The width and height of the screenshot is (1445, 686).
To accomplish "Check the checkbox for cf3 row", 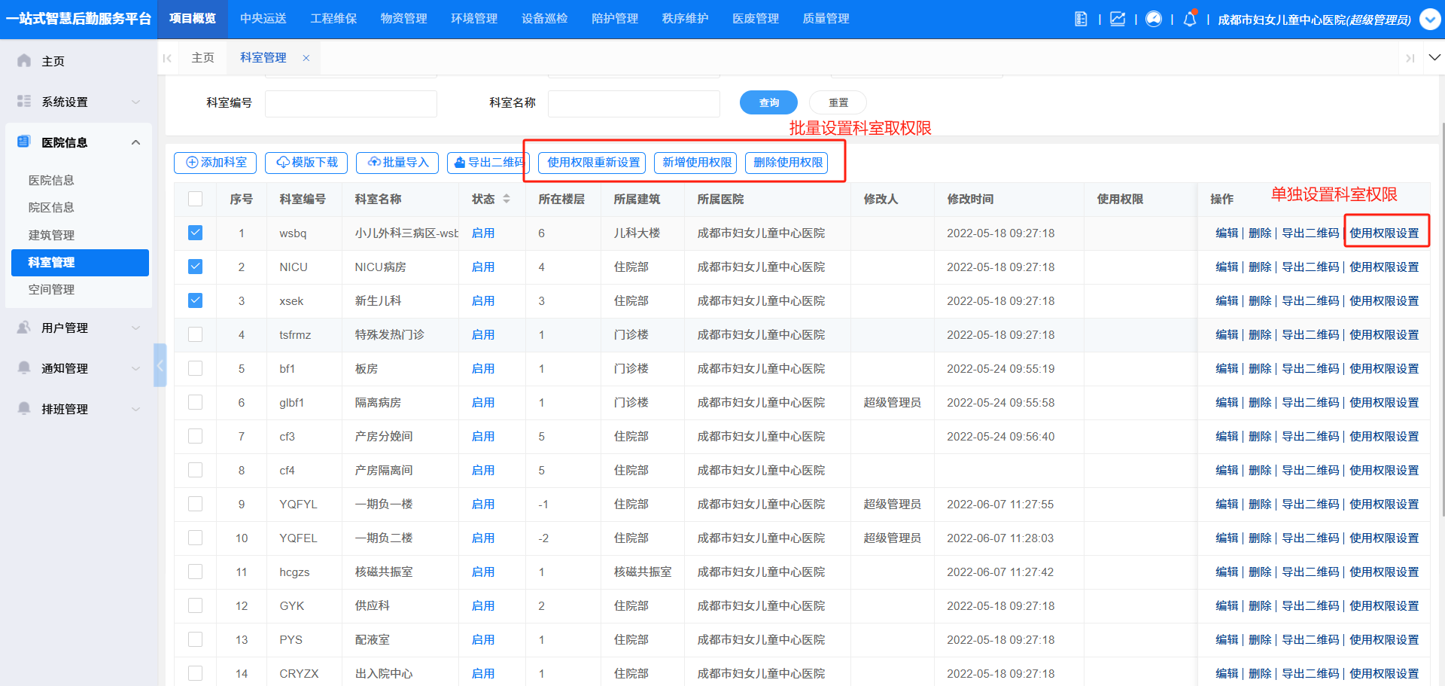I will [x=195, y=436].
